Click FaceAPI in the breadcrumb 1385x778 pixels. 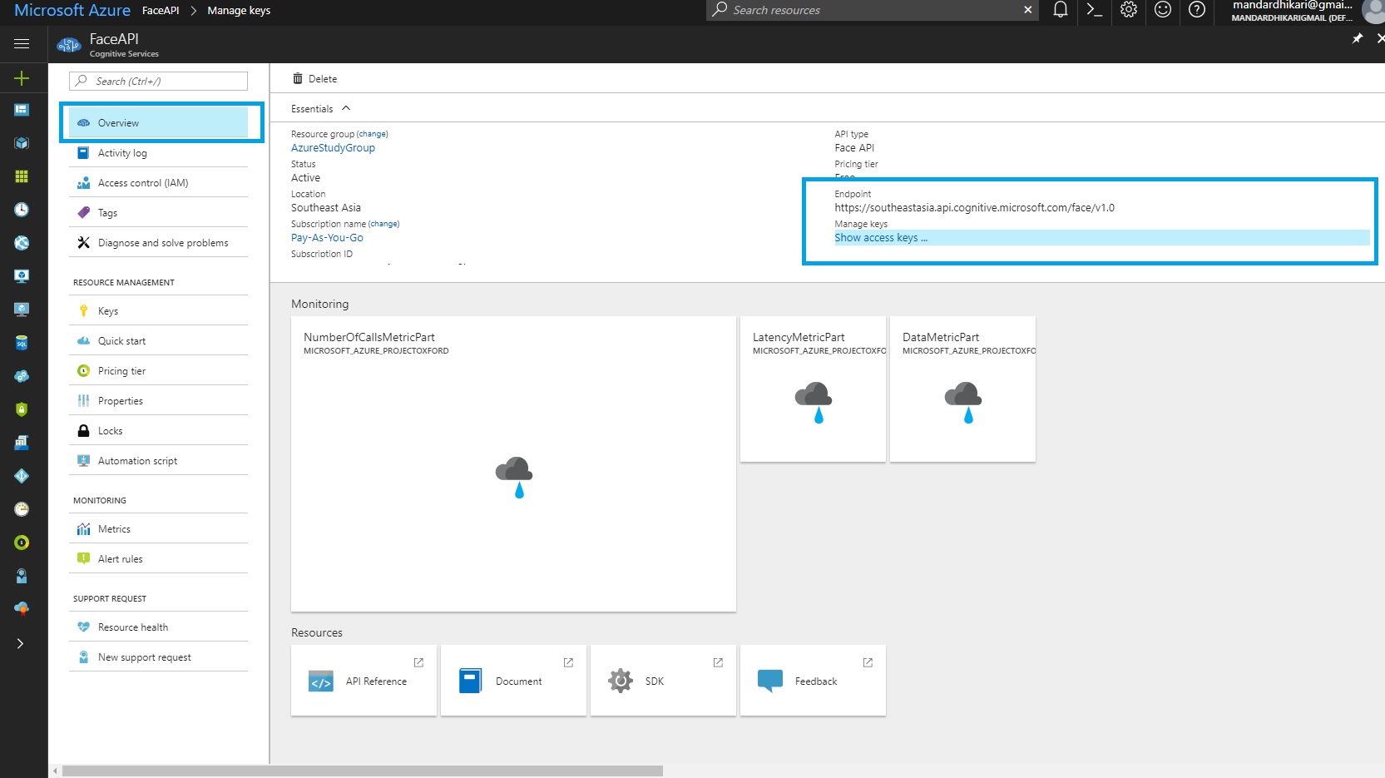coord(161,11)
